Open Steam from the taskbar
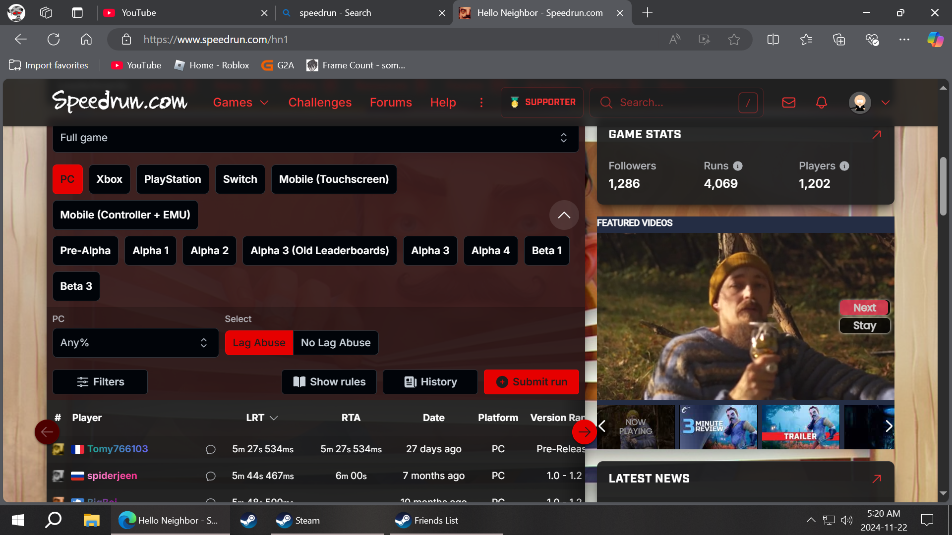952x535 pixels. (x=327, y=520)
